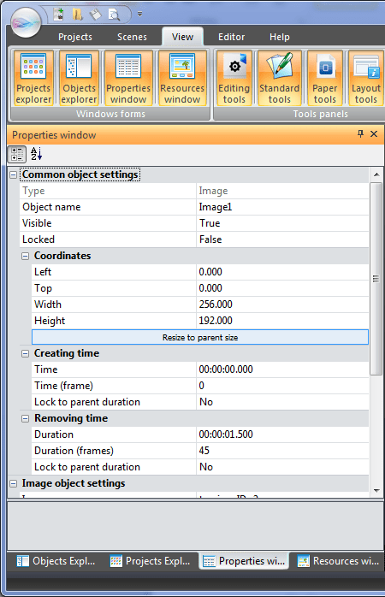Toggle the Objects explorer window
The height and width of the screenshot is (597, 385).
(79, 78)
